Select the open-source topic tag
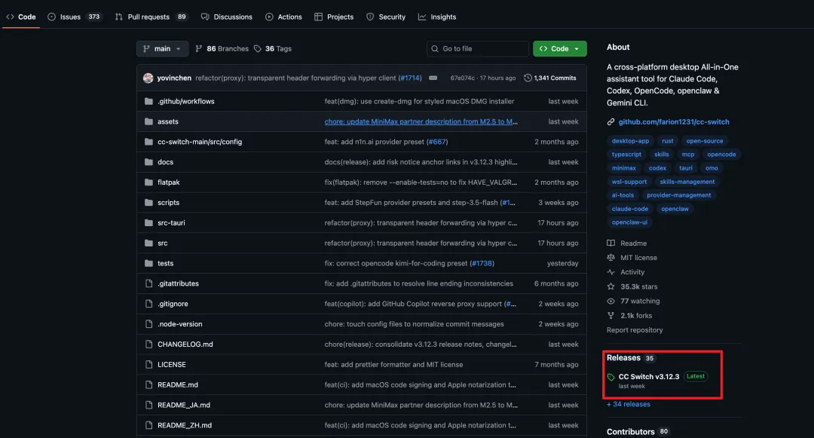This screenshot has height=438, width=814. 705,141
